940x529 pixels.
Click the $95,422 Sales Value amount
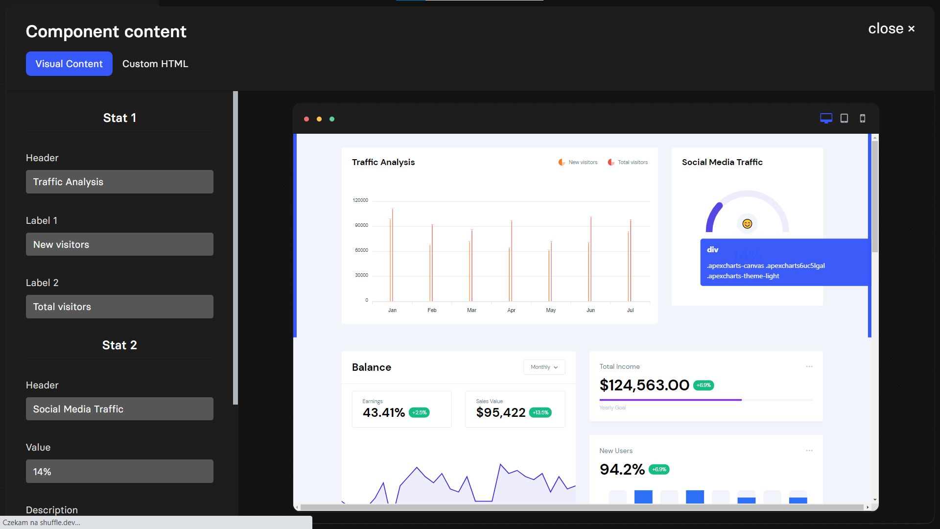pos(501,412)
